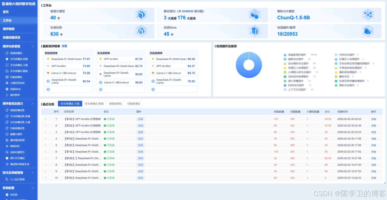Click icon beside 测评规则管理

pos(7,140)
